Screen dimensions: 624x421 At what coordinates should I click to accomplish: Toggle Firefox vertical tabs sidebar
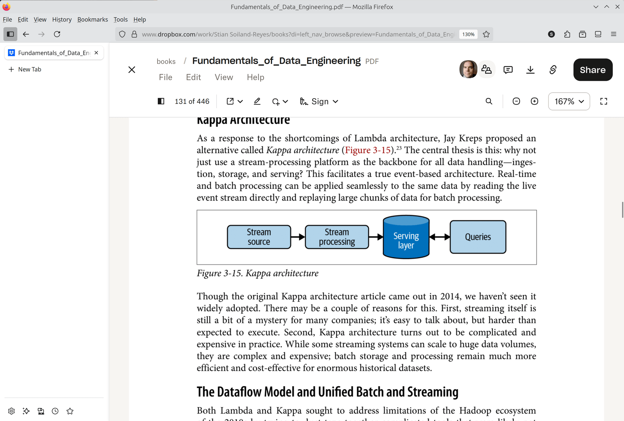(10, 34)
